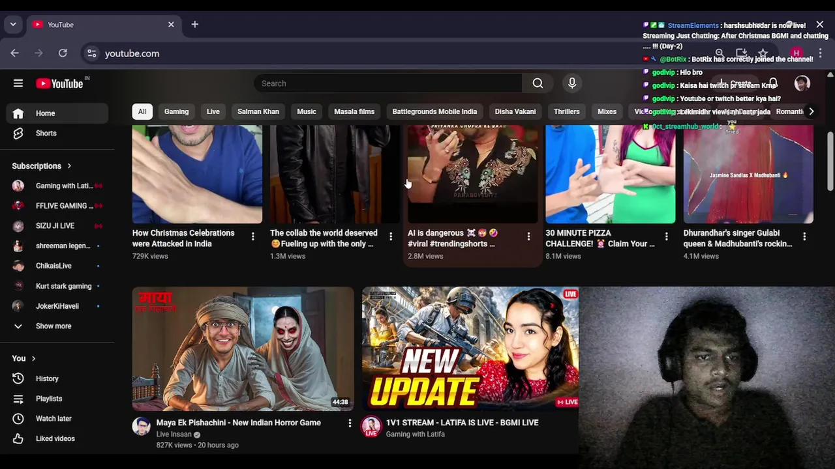The width and height of the screenshot is (835, 469).
Task: Select the Gaming filter chip
Action: pyautogui.click(x=176, y=111)
